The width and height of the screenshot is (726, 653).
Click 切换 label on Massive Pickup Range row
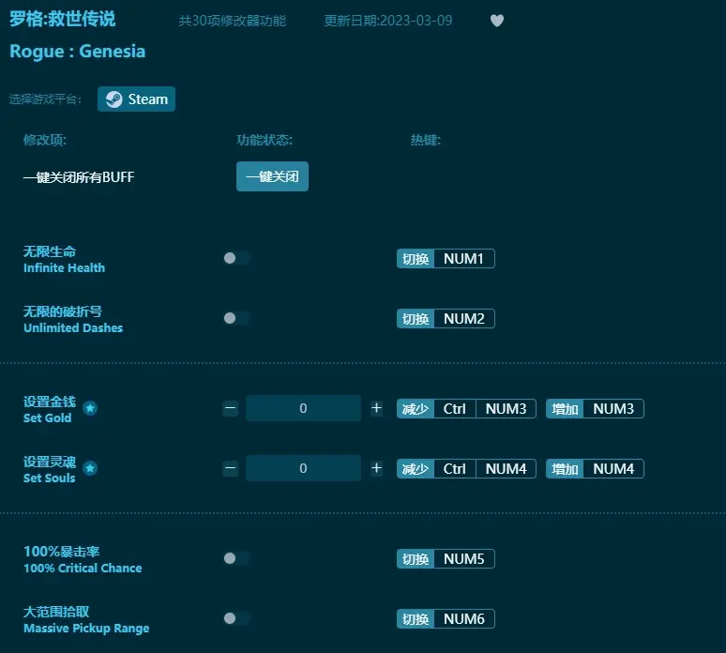click(416, 618)
